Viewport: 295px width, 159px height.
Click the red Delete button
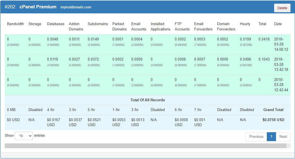[282, 8]
